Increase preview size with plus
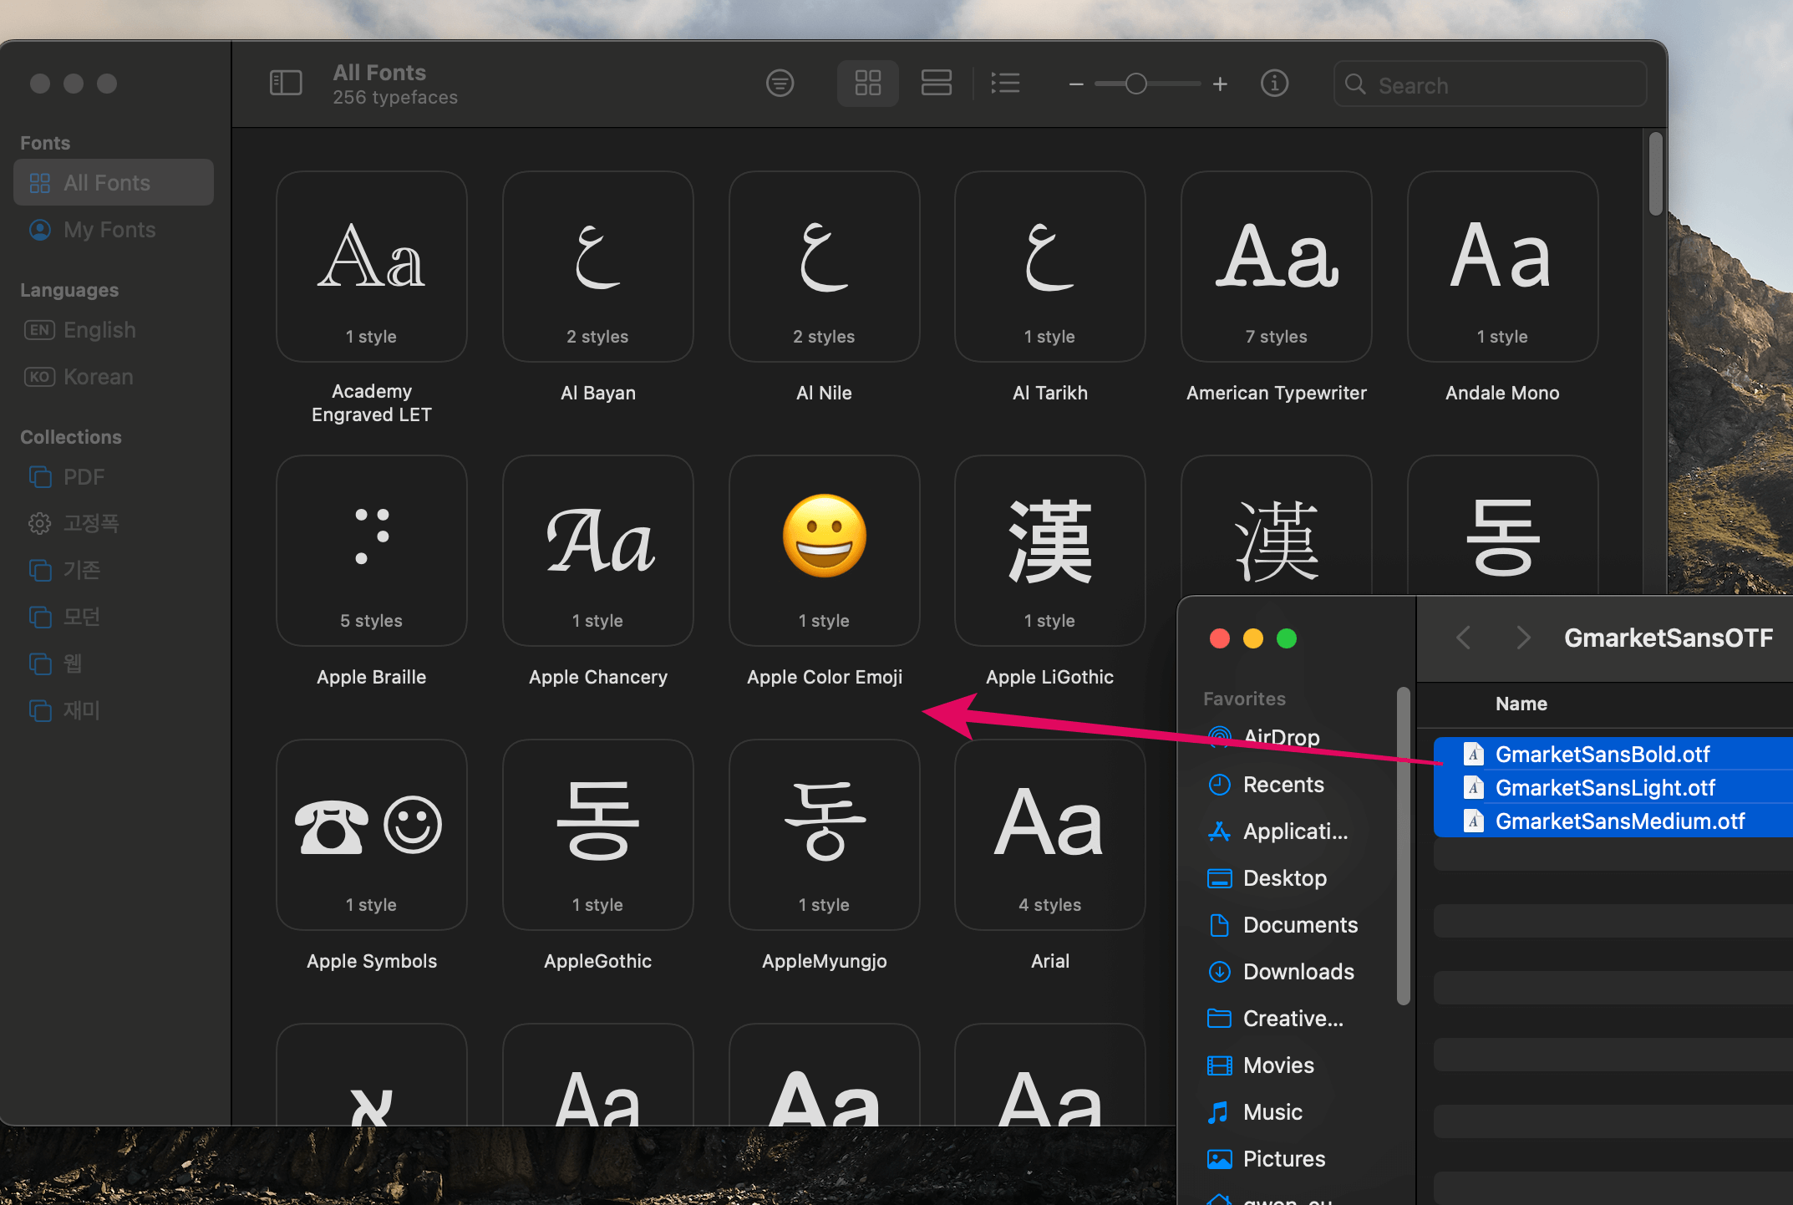This screenshot has height=1205, width=1793. click(1220, 84)
